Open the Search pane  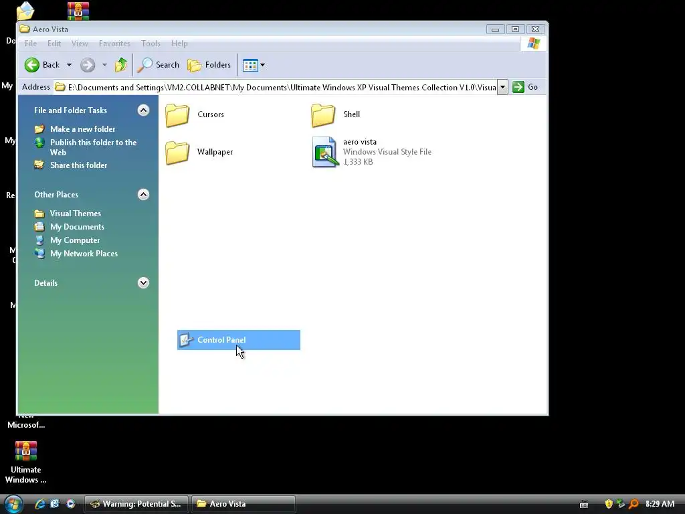[x=158, y=65]
